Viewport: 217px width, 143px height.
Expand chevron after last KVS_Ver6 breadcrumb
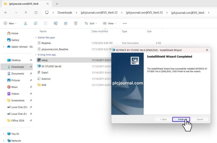[x=209, y=13]
